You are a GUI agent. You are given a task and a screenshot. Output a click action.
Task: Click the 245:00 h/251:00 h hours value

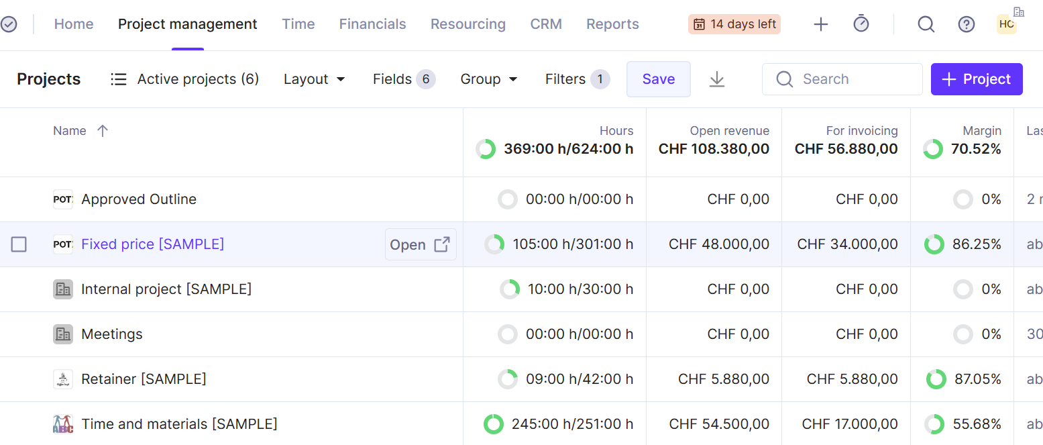pos(573,424)
